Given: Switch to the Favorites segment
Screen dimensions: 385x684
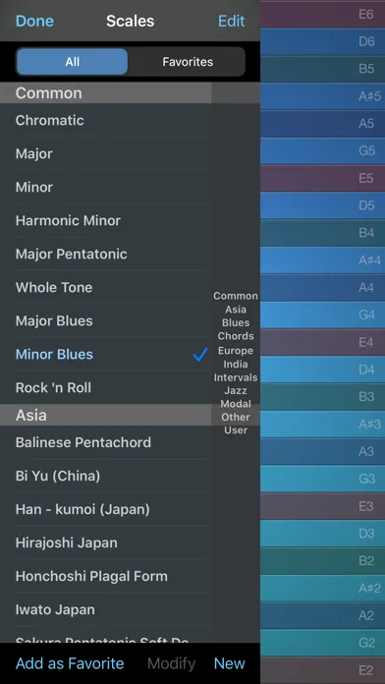Looking at the screenshot, I should tap(188, 62).
